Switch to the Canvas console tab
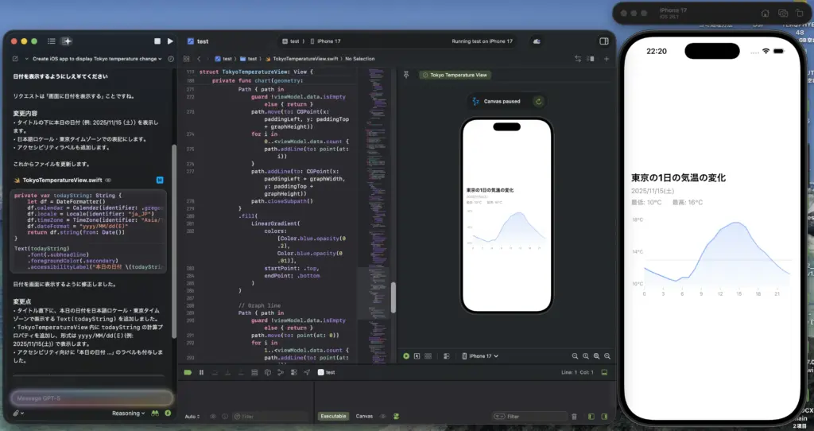The height and width of the screenshot is (431, 814). pyautogui.click(x=364, y=416)
